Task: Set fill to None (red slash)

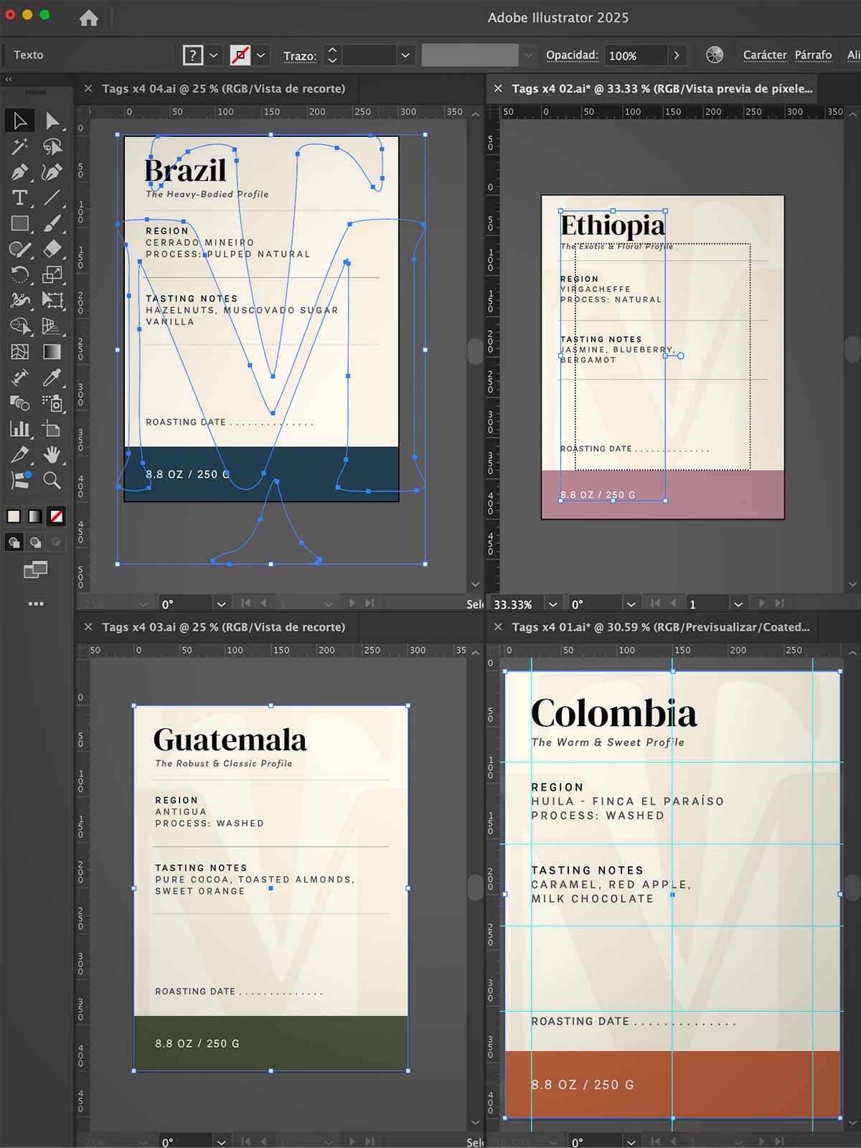Action: coord(56,516)
